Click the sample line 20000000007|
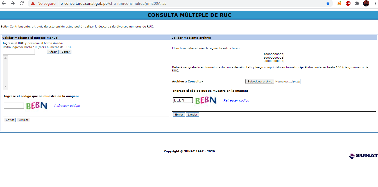 tap(274, 61)
